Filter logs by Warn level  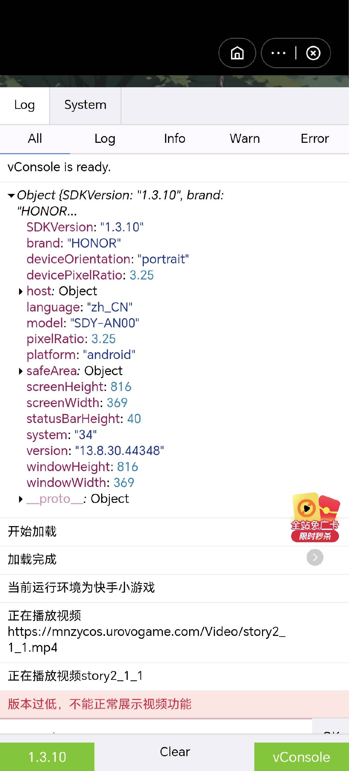245,139
